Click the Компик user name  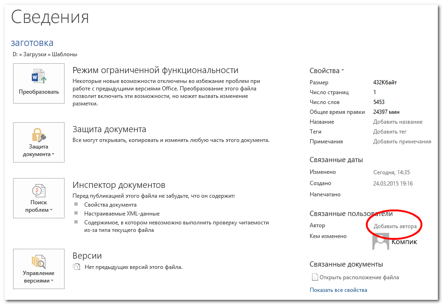point(404,242)
